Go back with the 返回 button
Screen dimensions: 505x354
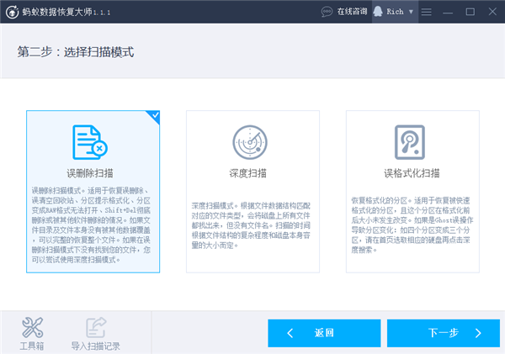point(324,333)
